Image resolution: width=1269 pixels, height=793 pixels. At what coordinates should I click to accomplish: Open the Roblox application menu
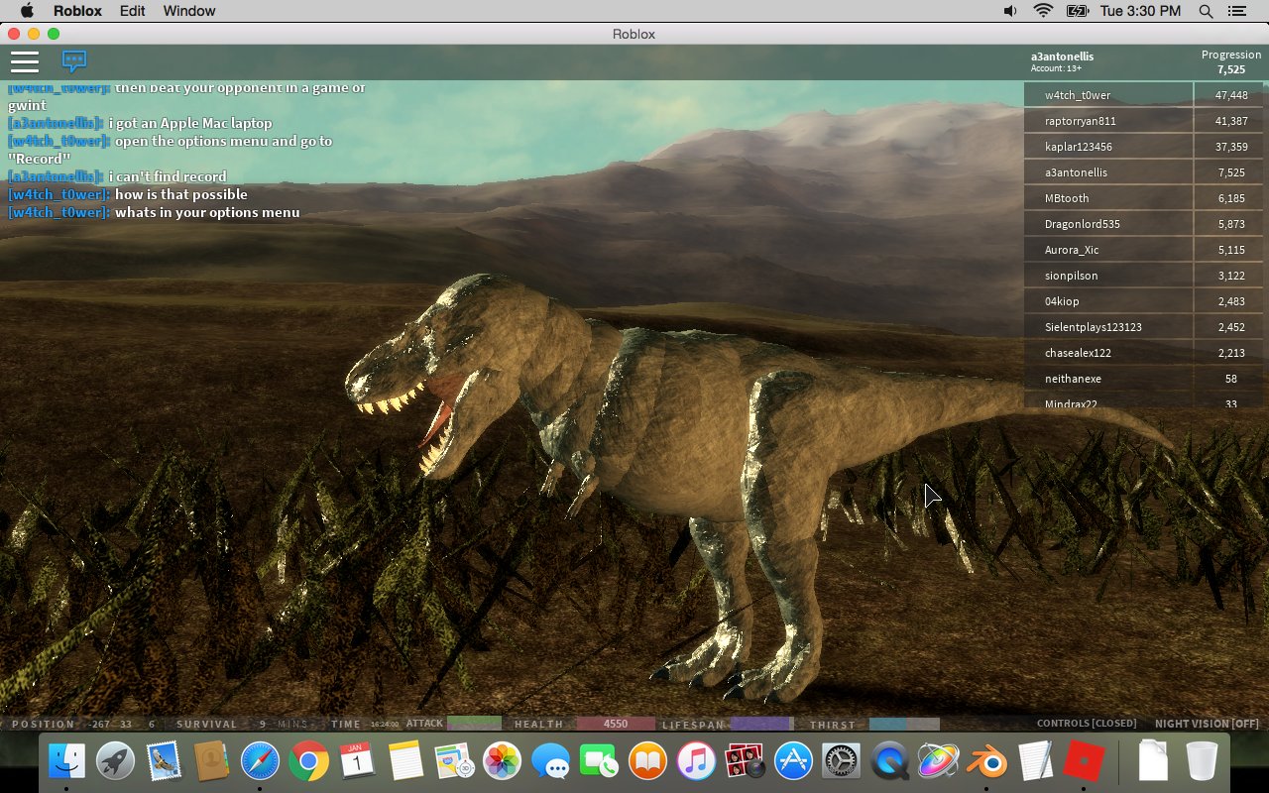(x=77, y=11)
